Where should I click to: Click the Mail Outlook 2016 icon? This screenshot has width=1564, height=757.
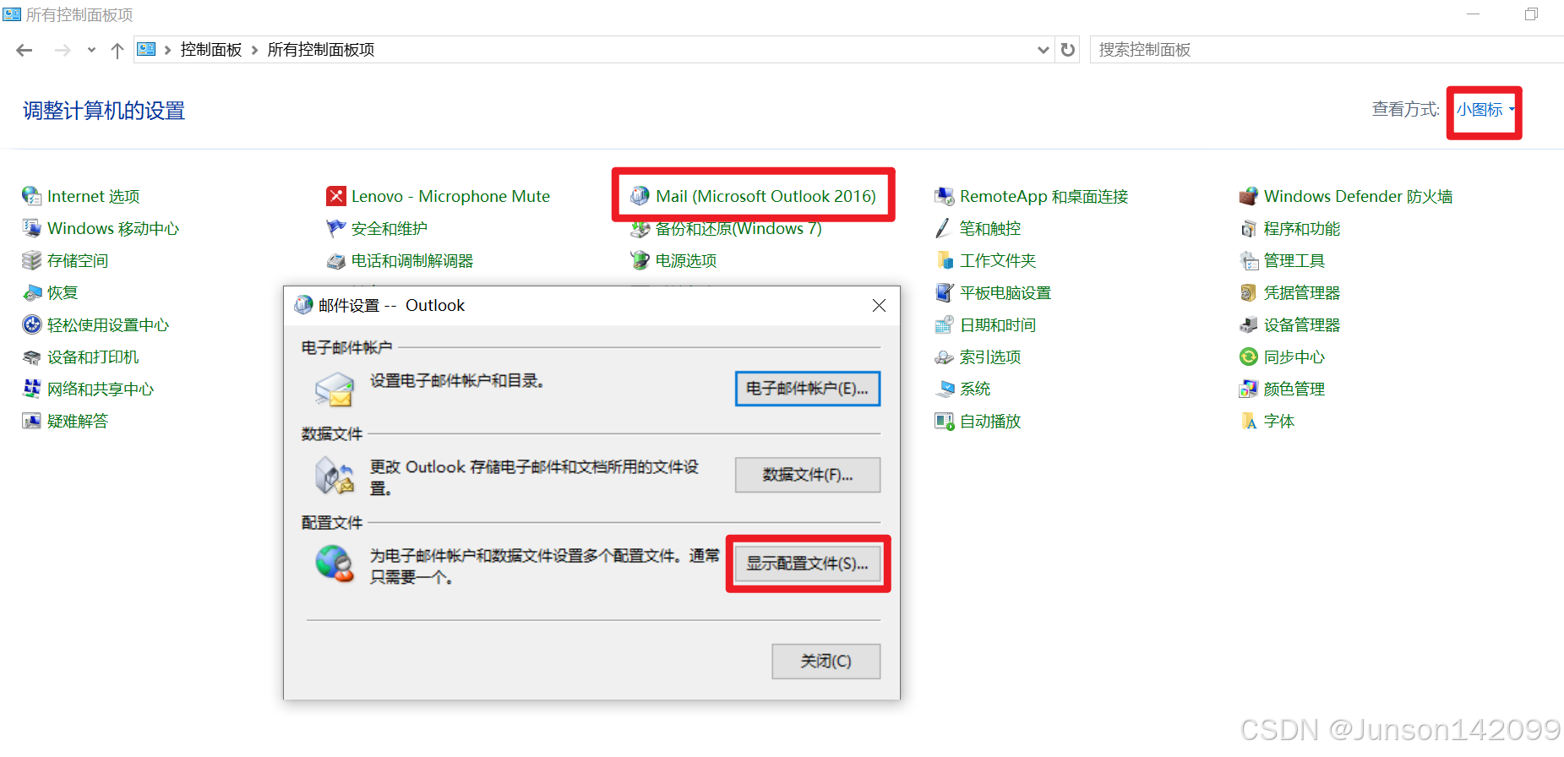pyautogui.click(x=640, y=196)
